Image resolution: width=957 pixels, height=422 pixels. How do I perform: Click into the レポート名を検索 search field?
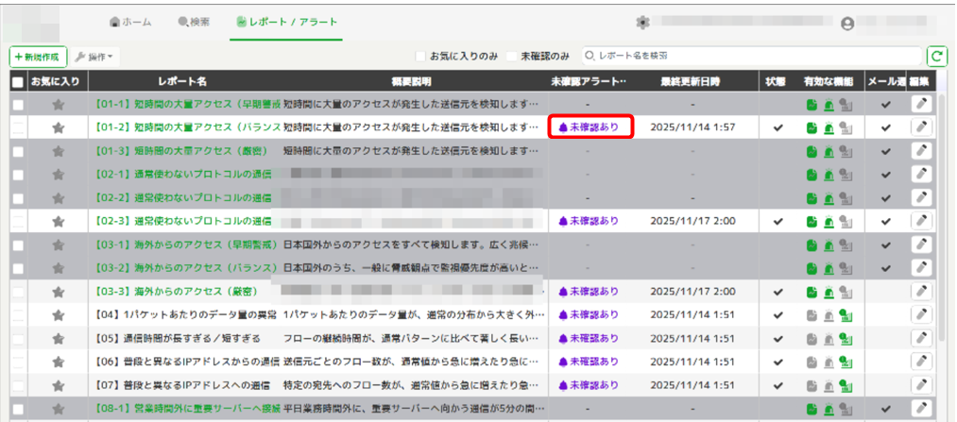[x=751, y=56]
